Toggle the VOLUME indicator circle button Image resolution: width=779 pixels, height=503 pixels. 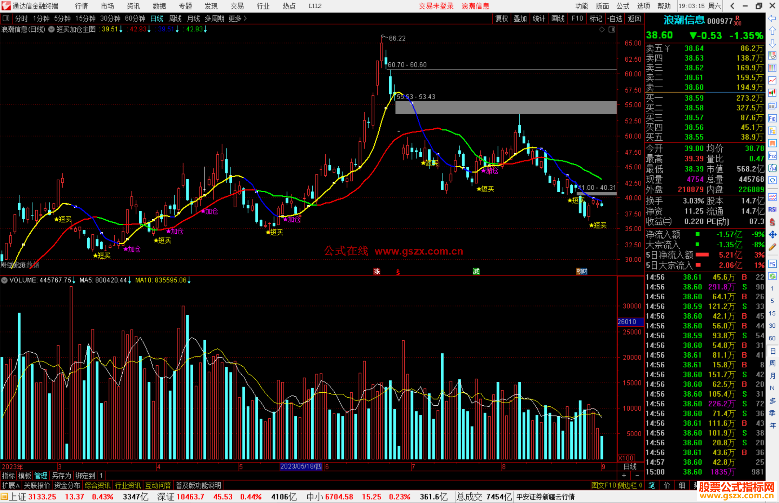point(4,280)
